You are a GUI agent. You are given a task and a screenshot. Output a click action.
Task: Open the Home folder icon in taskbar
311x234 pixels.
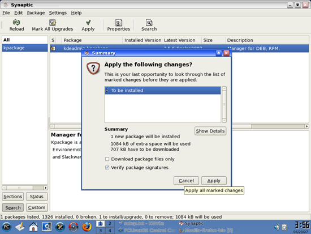[x=33, y=227]
